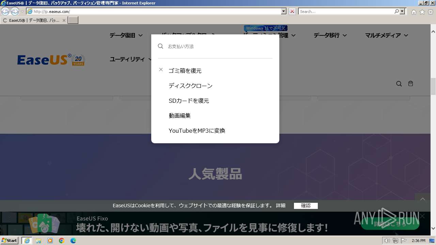Select YouTubeをMP3に変換 suggestion
Screen dimensions: 436x245
[x=197, y=131]
